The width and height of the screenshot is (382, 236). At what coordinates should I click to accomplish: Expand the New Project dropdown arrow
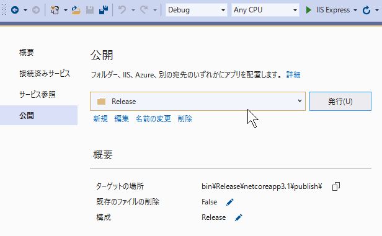[66, 10]
